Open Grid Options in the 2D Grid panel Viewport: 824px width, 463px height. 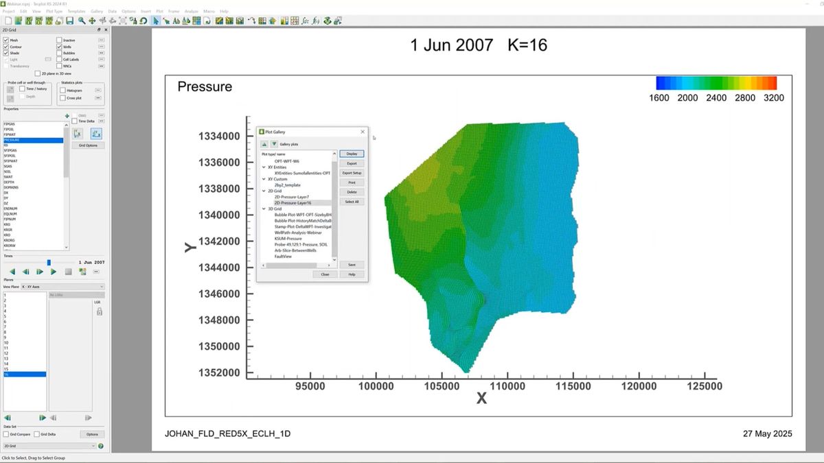(87, 145)
